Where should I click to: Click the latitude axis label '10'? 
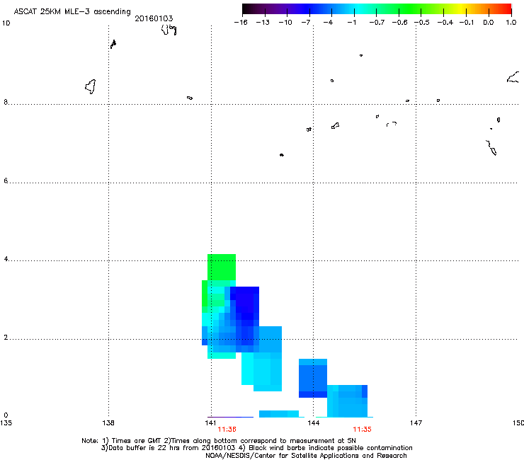(6, 23)
